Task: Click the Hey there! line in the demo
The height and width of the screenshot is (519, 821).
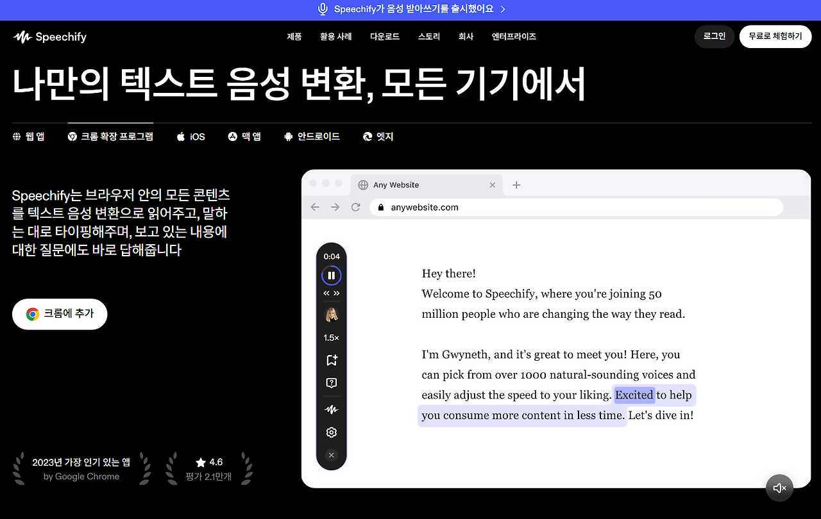Action: point(449,274)
